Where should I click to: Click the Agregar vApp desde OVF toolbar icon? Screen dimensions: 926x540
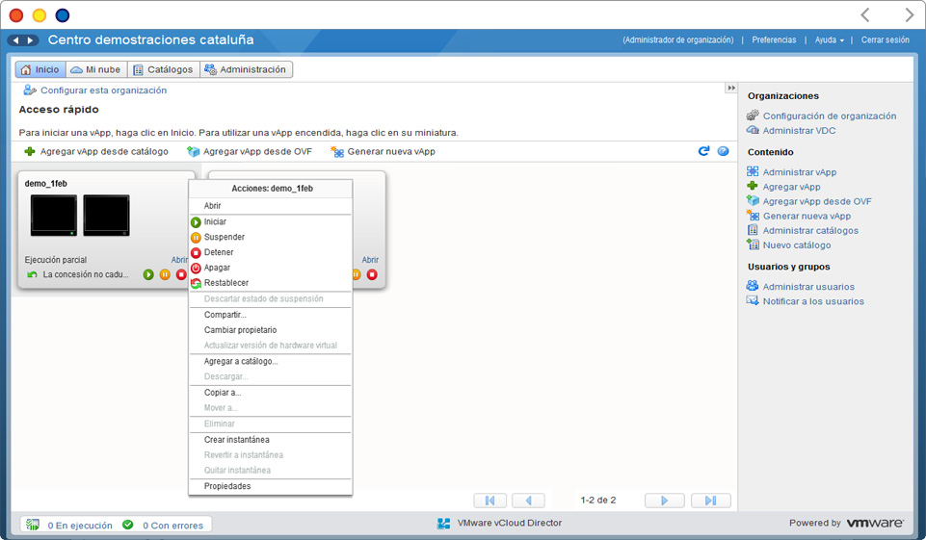pos(193,152)
